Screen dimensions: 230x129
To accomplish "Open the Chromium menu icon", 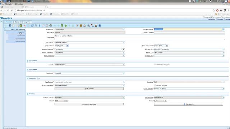I will tap(229, 10).
